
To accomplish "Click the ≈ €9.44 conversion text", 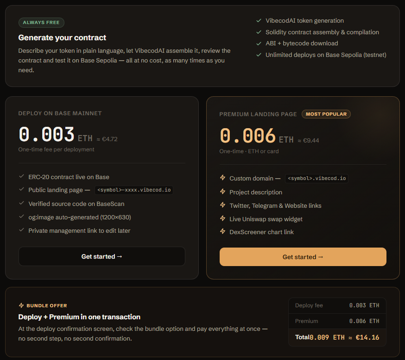I will tap(308, 141).
